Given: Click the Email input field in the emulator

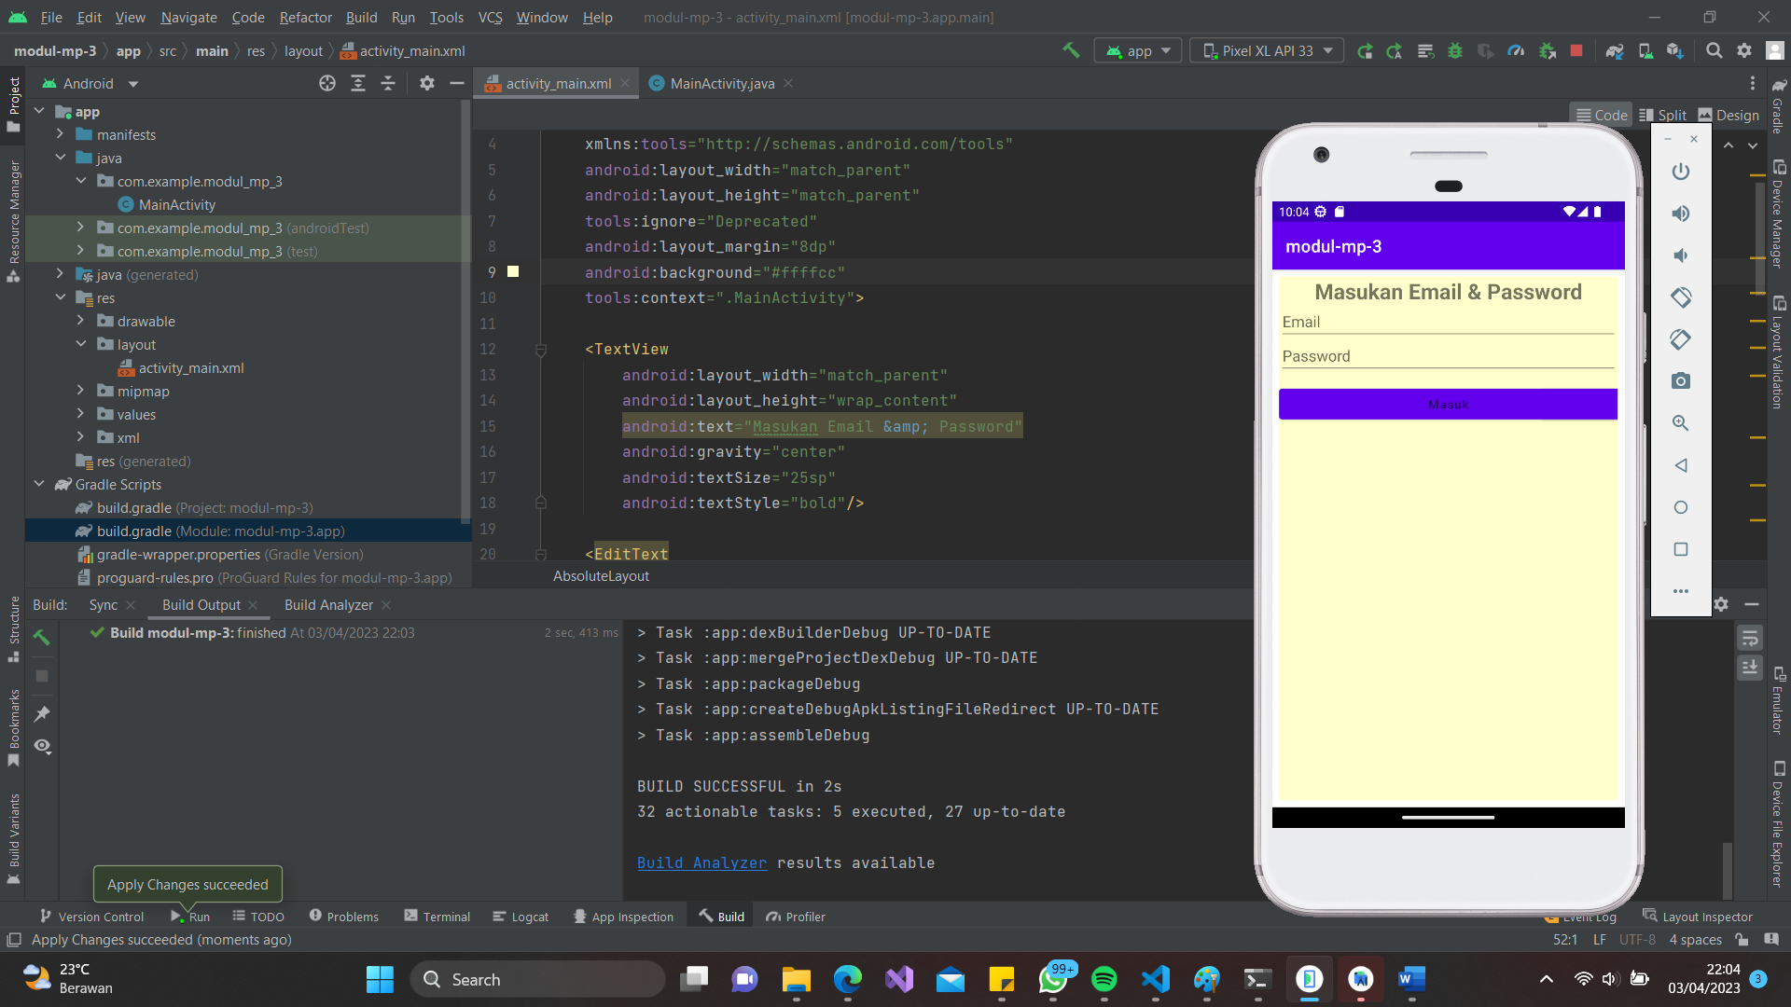Looking at the screenshot, I should pos(1447,322).
